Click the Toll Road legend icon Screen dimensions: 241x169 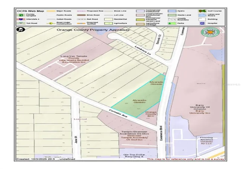pyautogui.click(x=21, y=23)
